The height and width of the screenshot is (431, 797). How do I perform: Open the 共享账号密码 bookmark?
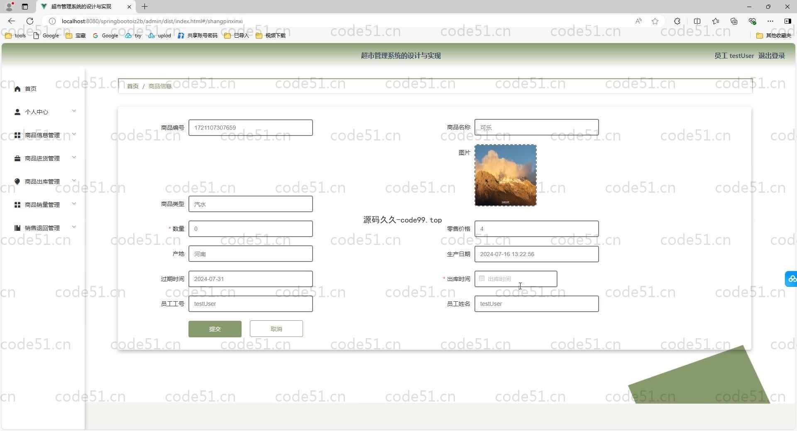[x=198, y=36]
